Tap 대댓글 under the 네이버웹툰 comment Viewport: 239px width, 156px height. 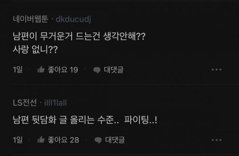114,70
